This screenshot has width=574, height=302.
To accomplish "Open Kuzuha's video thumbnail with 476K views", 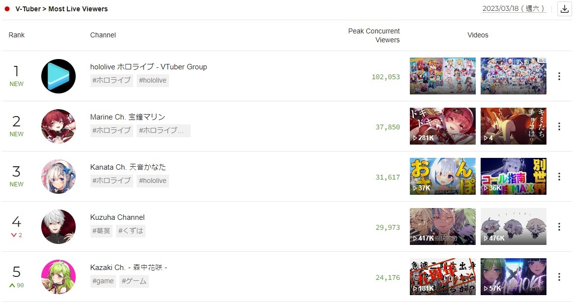I will (513, 226).
